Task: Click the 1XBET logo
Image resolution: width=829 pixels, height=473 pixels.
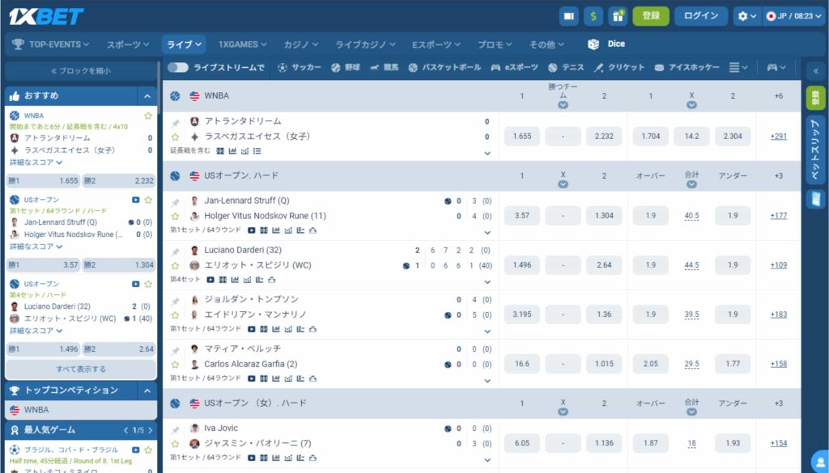Action: (46, 16)
